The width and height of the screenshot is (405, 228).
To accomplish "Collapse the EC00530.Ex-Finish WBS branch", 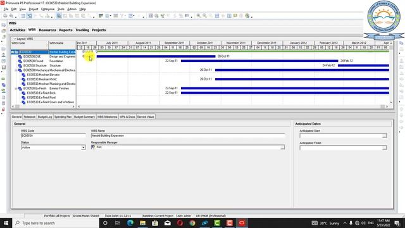I will click(16, 89).
